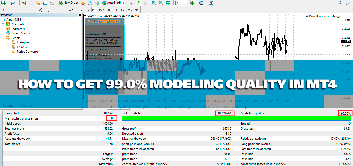Switch chart timeframe to H1
The image size is (353, 166).
point(108,10)
